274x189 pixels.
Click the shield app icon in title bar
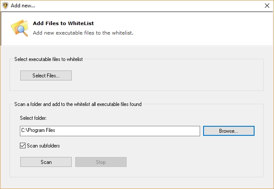[x=5, y=6]
